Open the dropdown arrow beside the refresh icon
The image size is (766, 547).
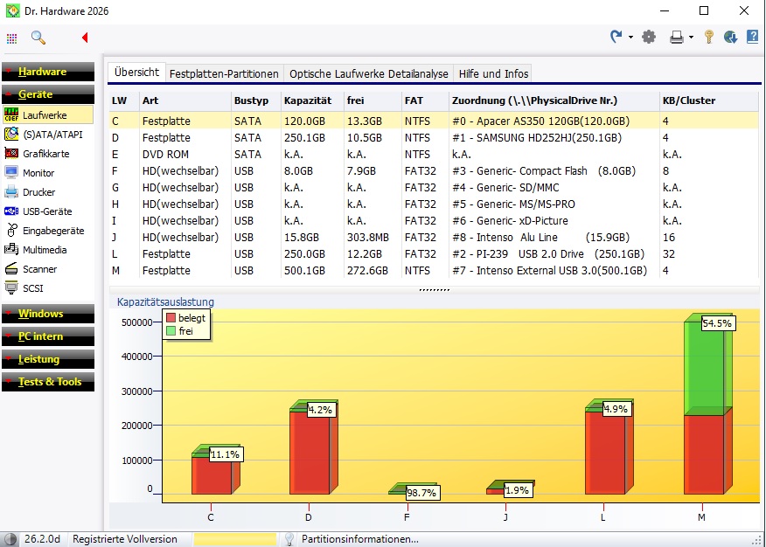coord(630,37)
